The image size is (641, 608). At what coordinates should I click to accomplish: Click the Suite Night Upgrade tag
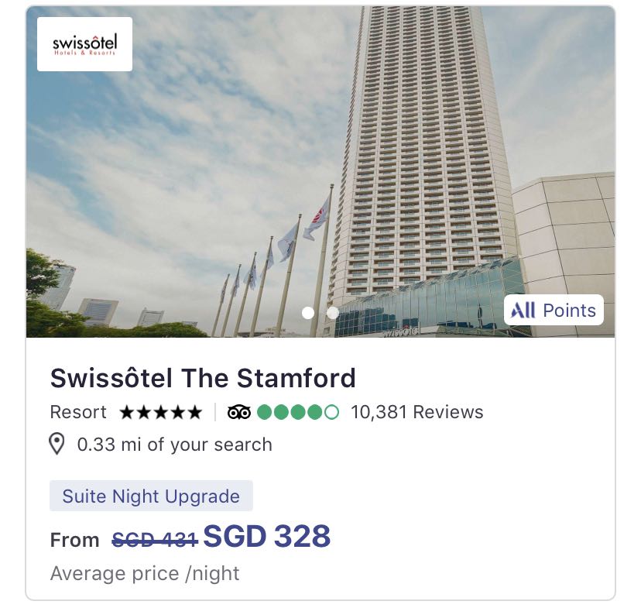151,496
